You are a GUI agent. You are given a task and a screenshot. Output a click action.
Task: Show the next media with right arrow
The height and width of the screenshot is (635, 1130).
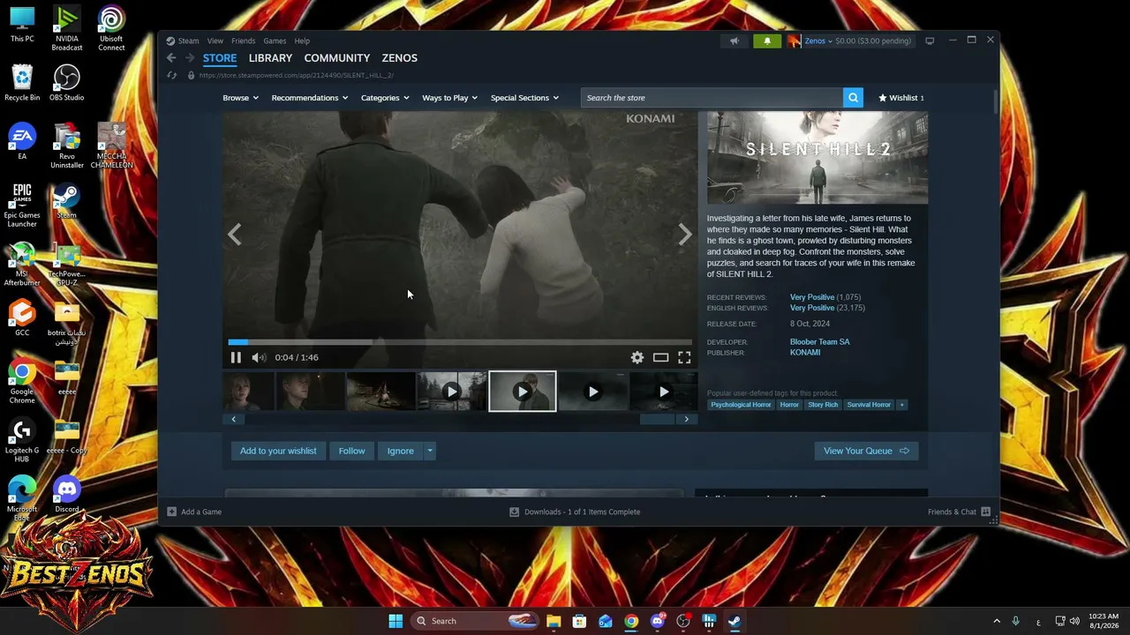click(x=685, y=235)
